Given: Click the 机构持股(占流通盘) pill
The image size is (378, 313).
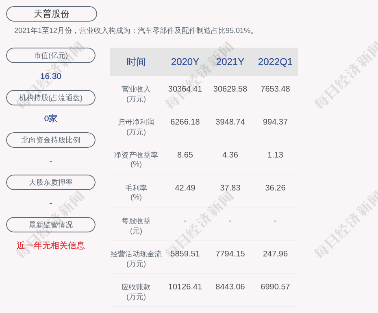Looking at the screenshot, I should (x=51, y=98).
